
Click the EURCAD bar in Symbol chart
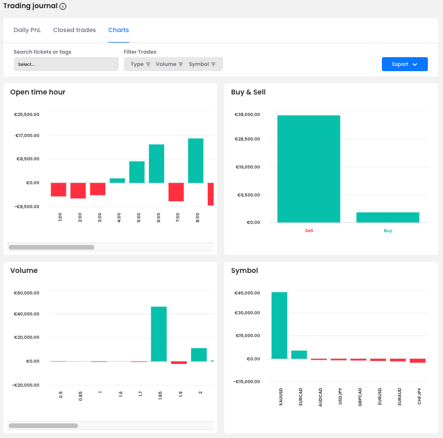[x=299, y=355]
